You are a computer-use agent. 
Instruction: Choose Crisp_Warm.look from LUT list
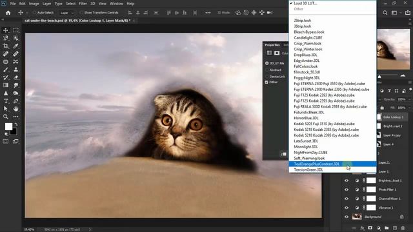(333, 43)
